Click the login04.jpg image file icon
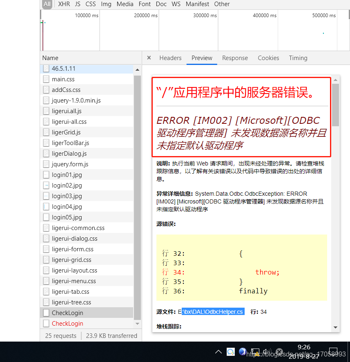 point(46,206)
